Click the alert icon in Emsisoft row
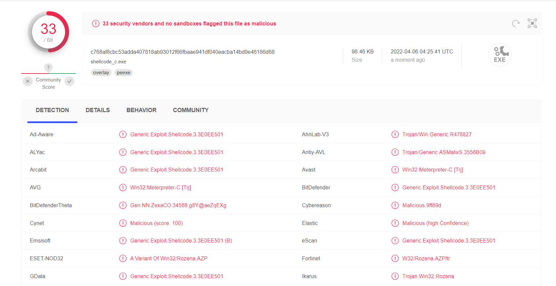Image resolution: width=556 pixels, height=286 pixels. 123,240
